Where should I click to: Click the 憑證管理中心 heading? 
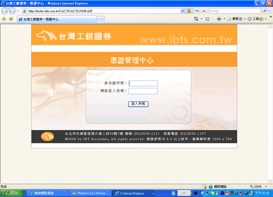tap(132, 60)
